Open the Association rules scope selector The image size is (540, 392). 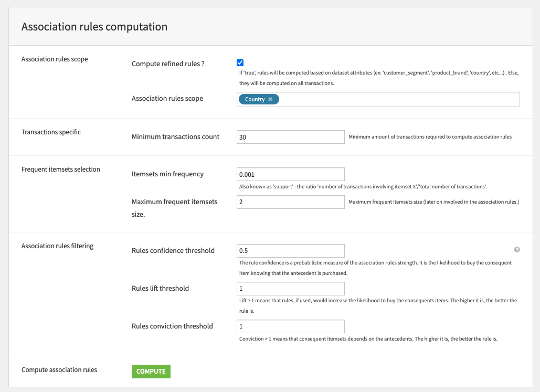coord(394,99)
